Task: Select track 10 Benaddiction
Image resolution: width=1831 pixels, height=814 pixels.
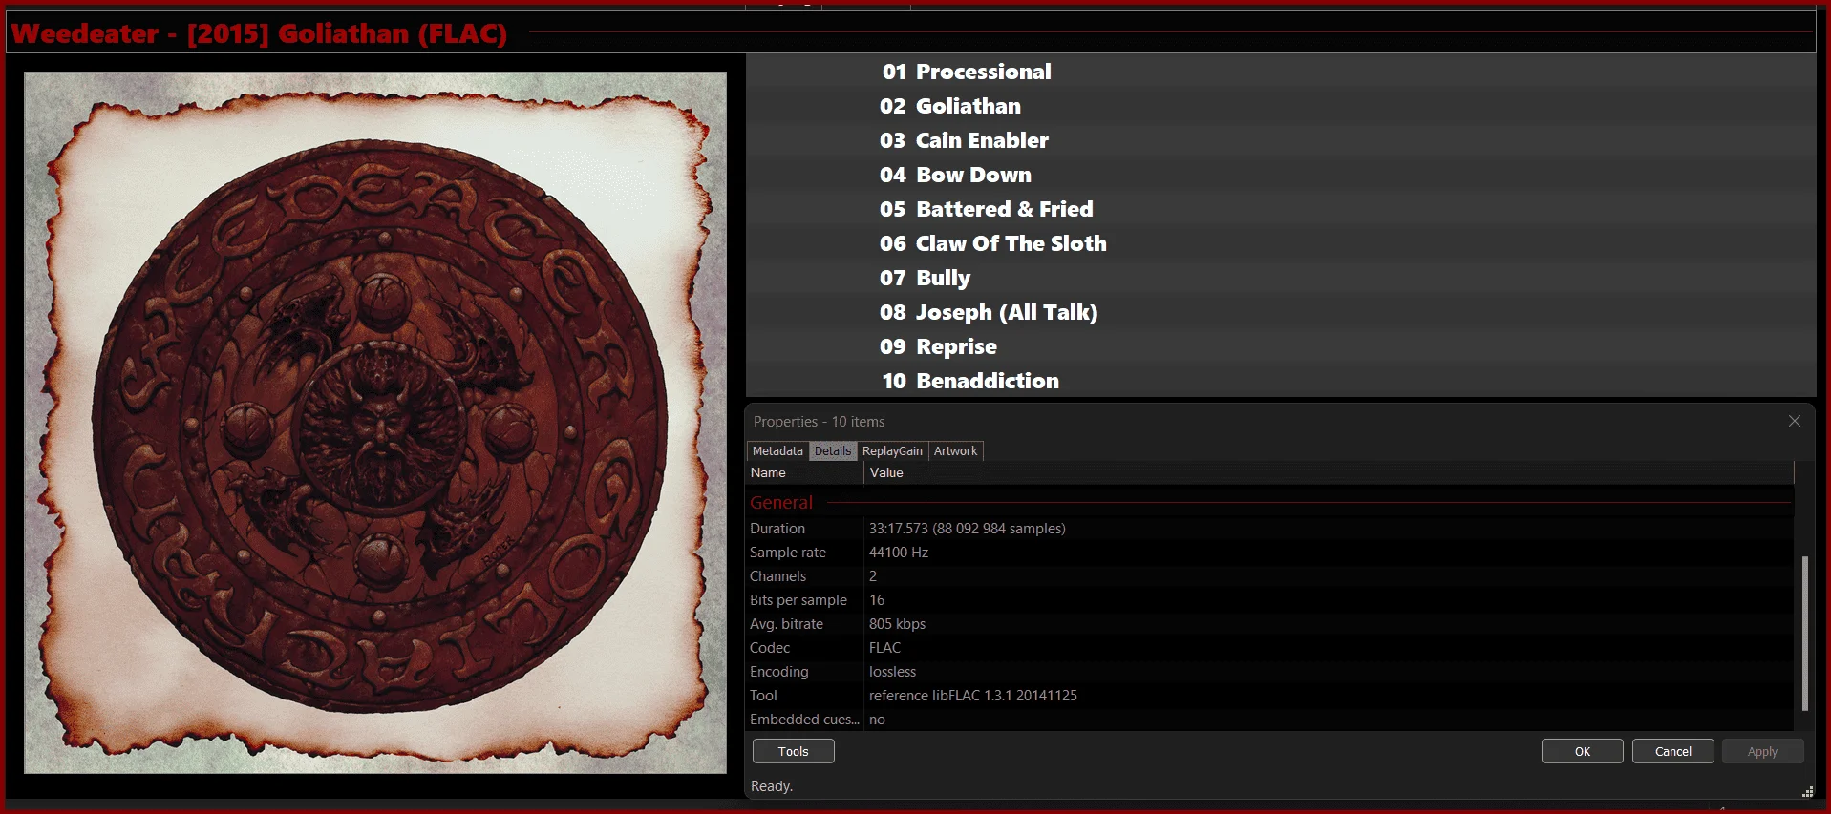Action: click(1280, 381)
